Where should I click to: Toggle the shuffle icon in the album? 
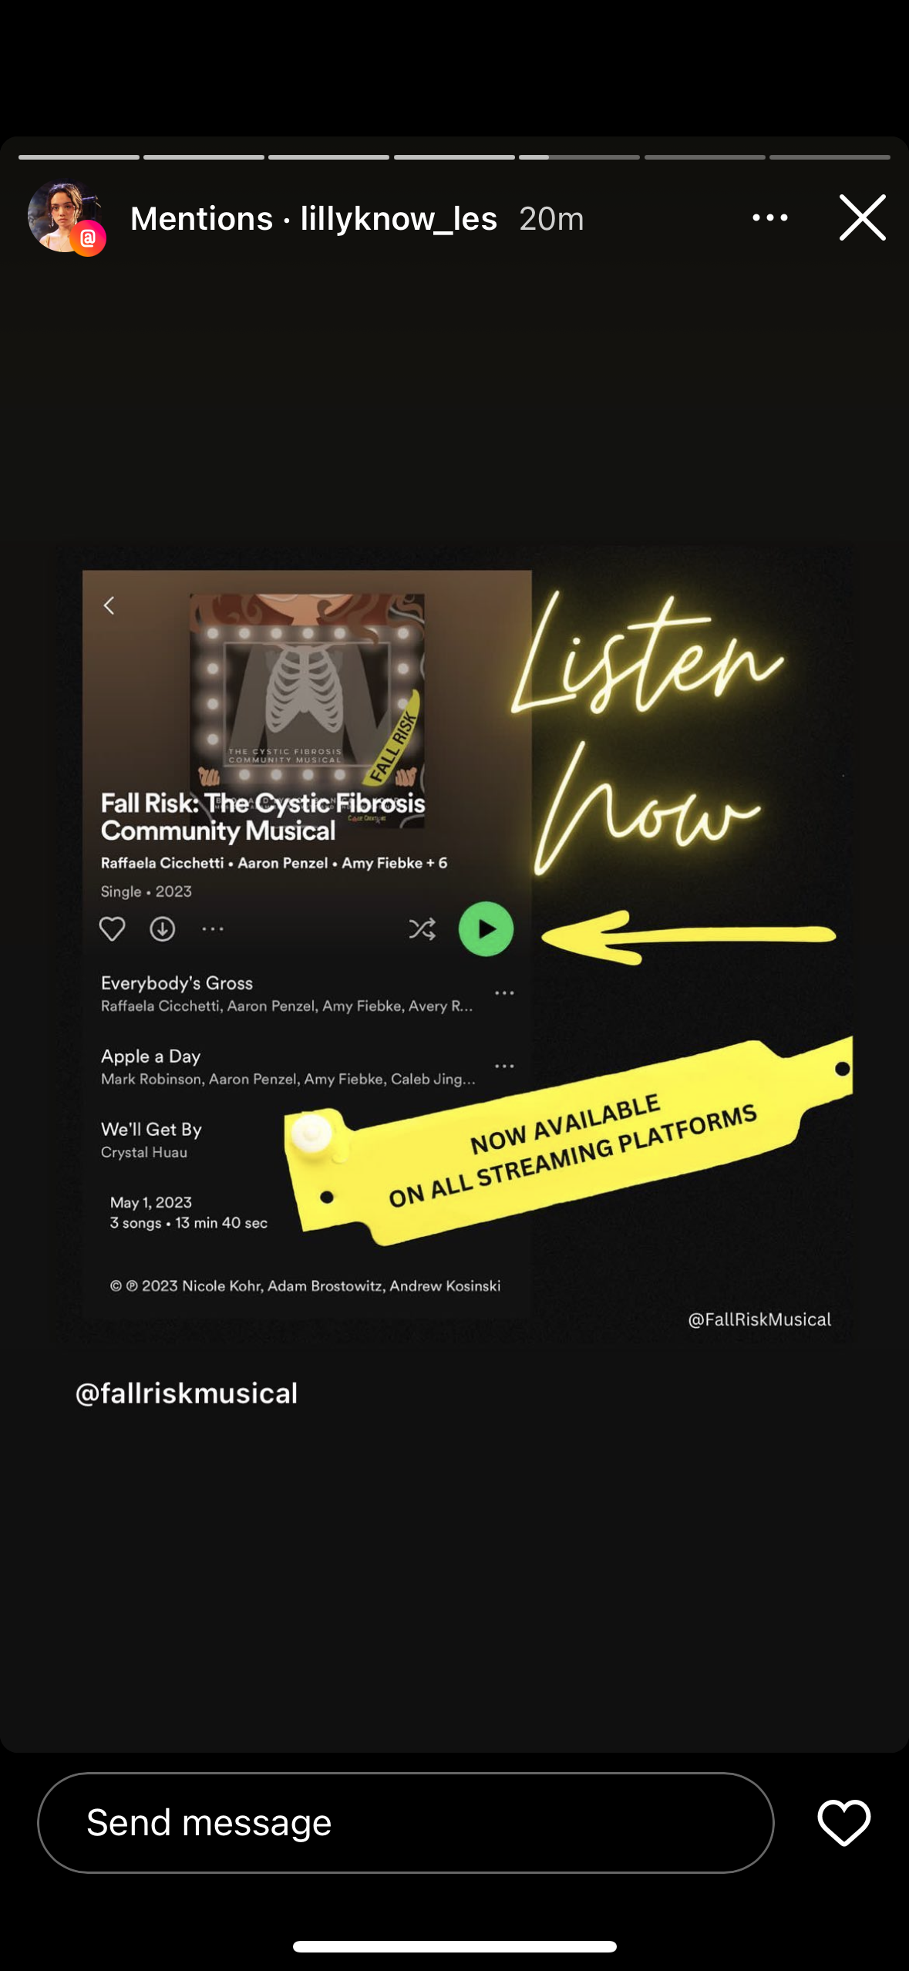422,929
